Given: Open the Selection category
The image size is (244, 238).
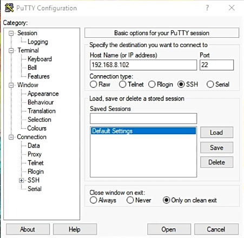Looking at the screenshot, I should coord(39,120).
